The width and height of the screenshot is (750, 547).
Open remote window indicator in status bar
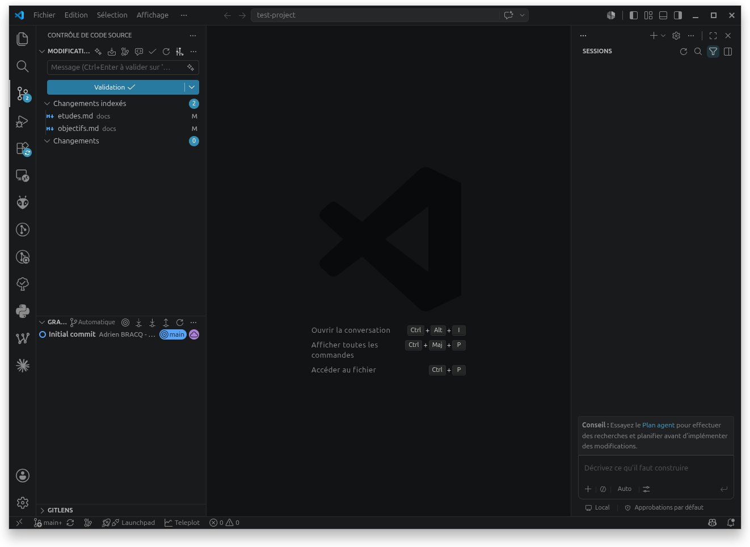[19, 523]
